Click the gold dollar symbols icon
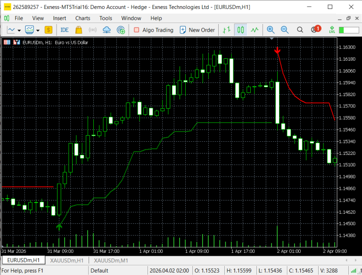The height and width of the screenshot is (275, 362). (x=49, y=30)
